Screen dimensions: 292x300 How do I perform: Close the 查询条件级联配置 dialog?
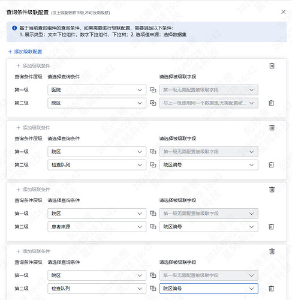click(283, 12)
